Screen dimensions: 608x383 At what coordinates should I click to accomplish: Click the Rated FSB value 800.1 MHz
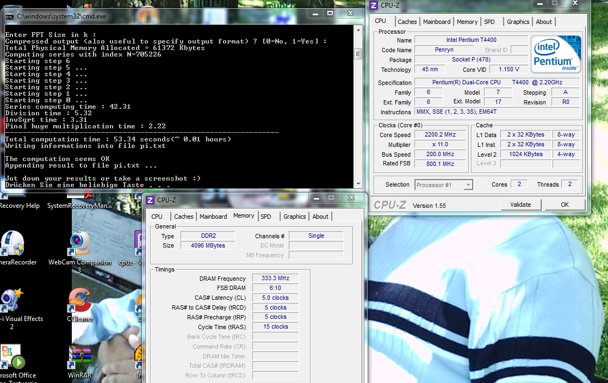point(440,164)
